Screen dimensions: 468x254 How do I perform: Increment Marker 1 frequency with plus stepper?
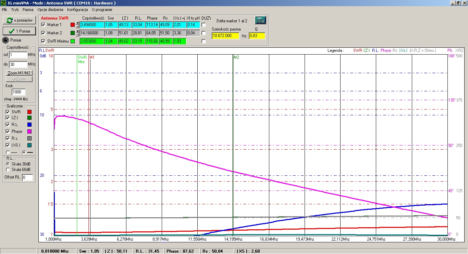click(x=77, y=23)
